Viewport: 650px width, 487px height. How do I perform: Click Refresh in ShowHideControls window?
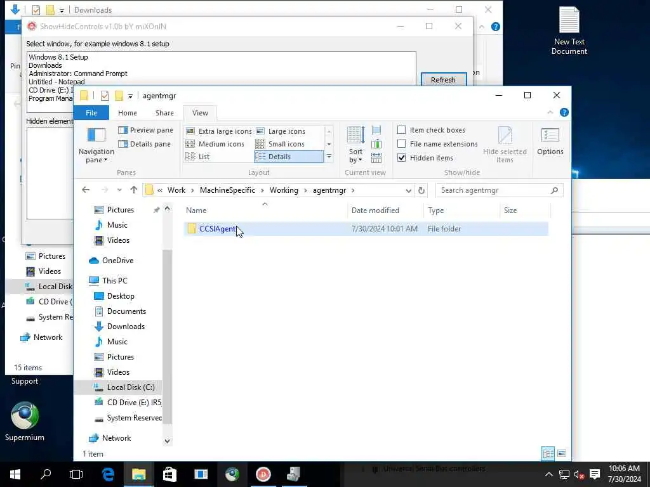click(x=443, y=80)
